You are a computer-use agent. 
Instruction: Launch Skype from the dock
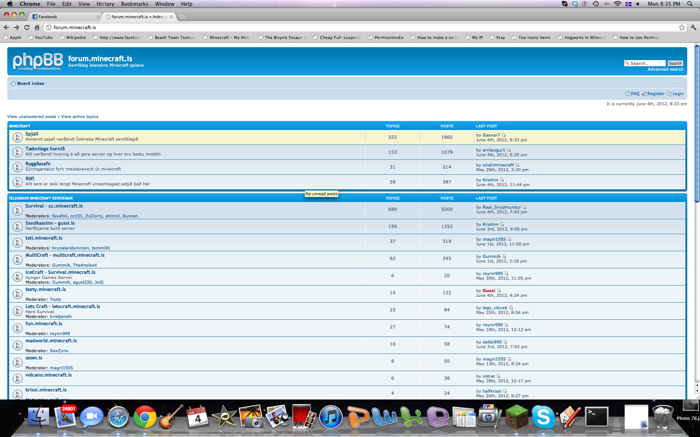[543, 417]
